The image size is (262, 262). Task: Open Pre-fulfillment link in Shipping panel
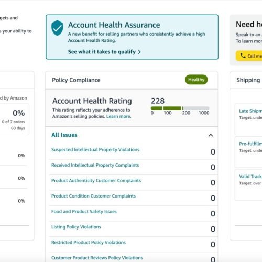(250, 144)
